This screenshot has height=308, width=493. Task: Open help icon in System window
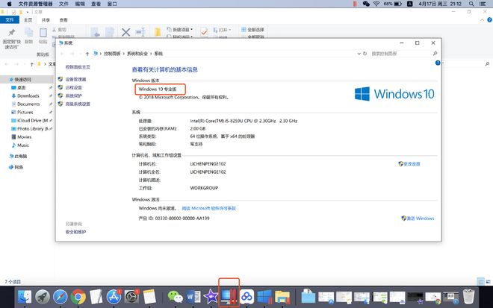coord(437,63)
